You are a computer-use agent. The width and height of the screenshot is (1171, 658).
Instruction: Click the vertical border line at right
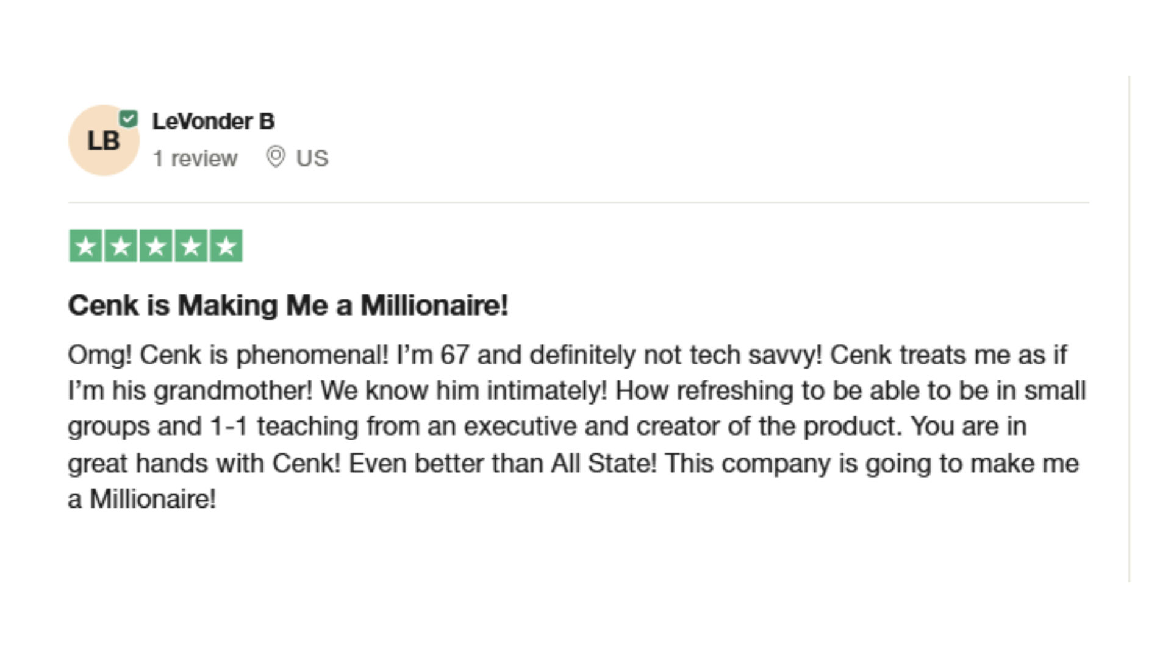pos(1130,329)
